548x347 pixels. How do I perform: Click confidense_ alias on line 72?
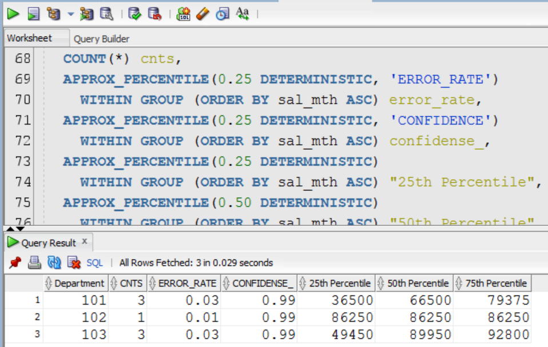tap(437, 141)
